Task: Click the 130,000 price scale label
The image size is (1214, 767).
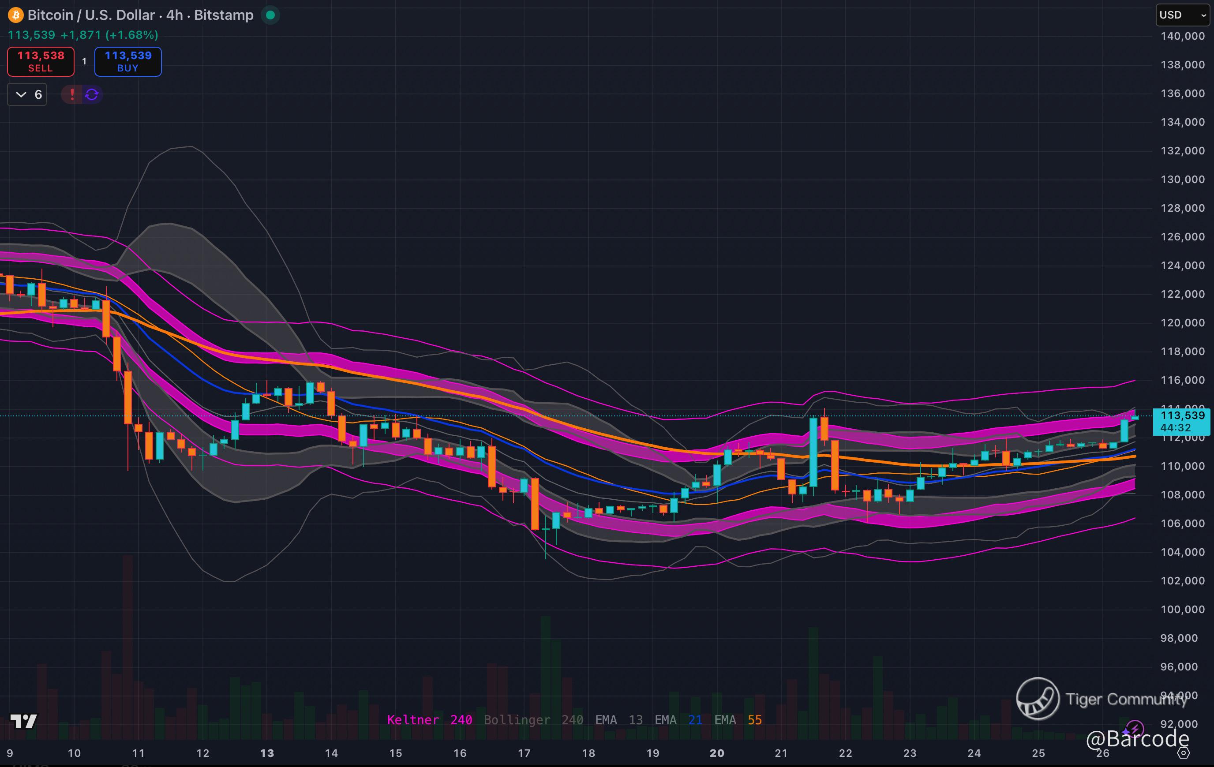Action: 1182,180
